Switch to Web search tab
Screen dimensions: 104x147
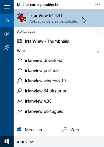tap(82, 129)
